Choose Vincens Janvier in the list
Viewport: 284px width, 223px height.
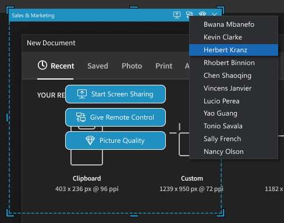click(233, 88)
